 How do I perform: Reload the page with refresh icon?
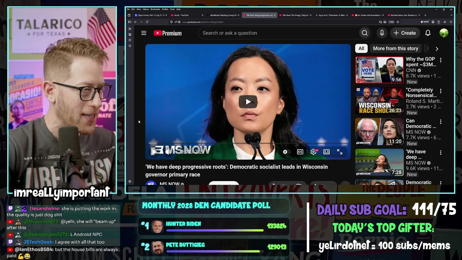pyautogui.click(x=147, y=22)
